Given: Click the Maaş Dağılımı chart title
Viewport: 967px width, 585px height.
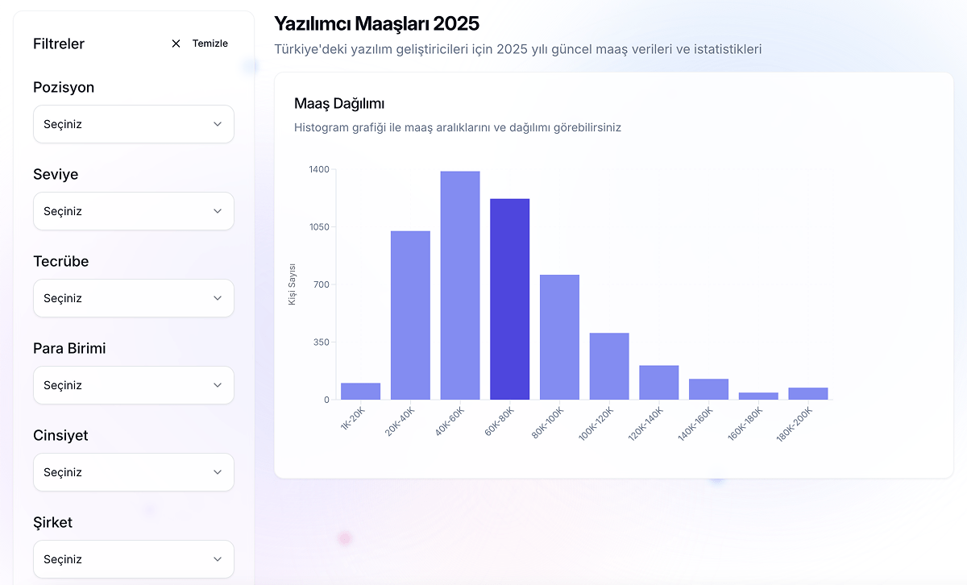Looking at the screenshot, I should pyautogui.click(x=340, y=103).
